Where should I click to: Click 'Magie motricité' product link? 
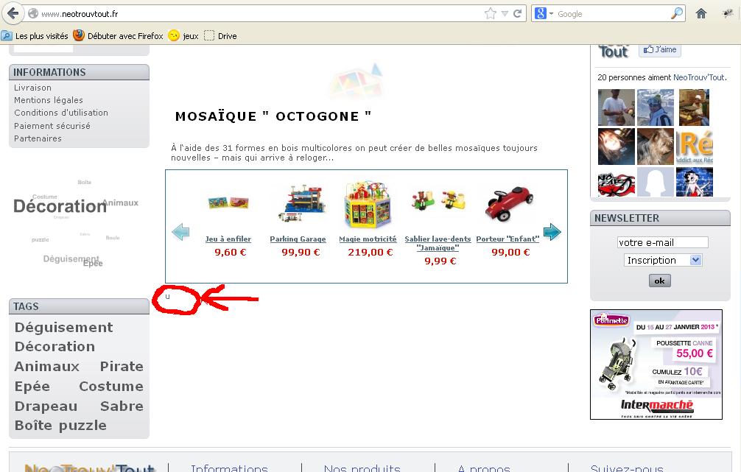(x=368, y=239)
